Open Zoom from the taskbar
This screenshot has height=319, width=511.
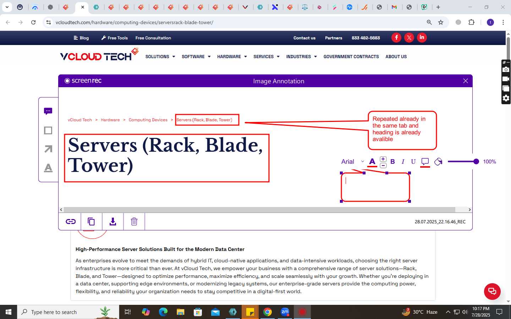285,312
